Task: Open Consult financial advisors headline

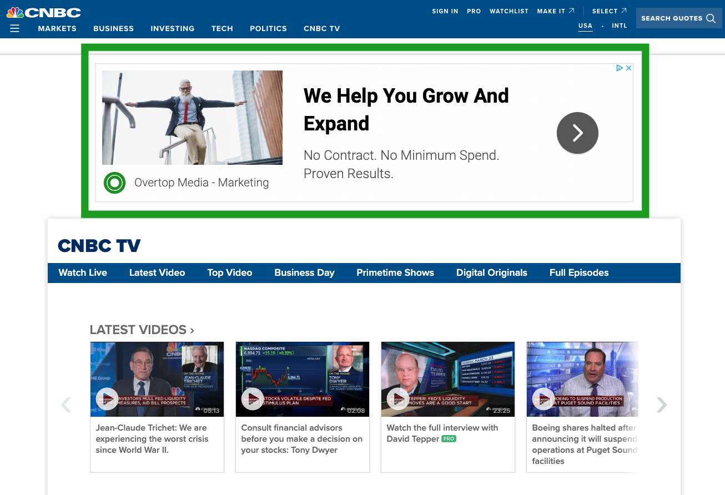Action: click(301, 439)
